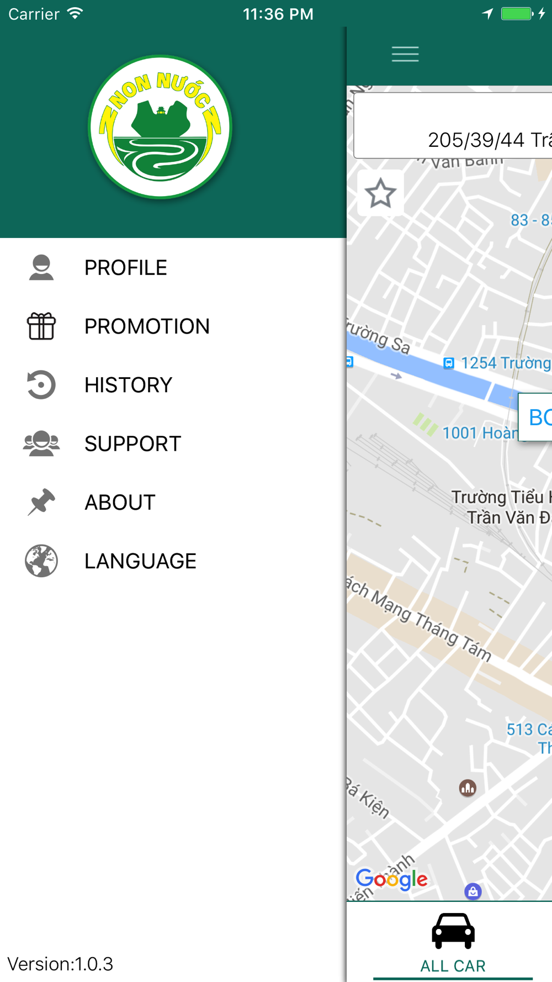Viewport: 552px width, 982px height.
Task: Open the PROFILE menu item
Action: coord(173,268)
